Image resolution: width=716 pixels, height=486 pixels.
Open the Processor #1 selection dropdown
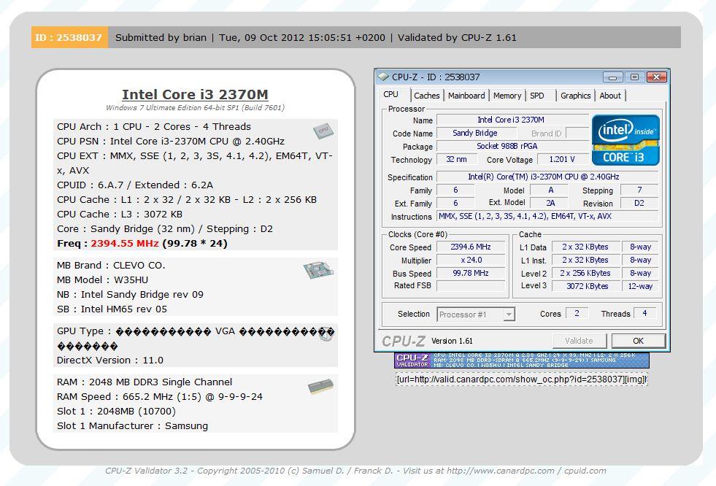[x=477, y=315]
